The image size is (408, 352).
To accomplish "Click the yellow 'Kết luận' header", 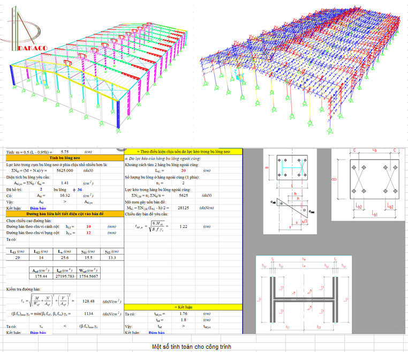I will coord(183,306).
